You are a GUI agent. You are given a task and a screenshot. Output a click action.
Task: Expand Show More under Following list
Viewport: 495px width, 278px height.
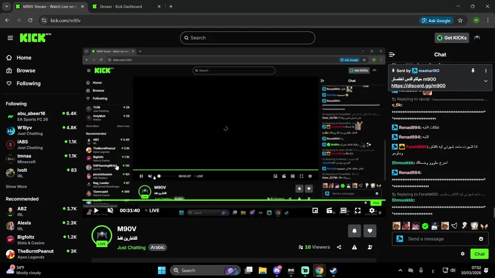[x=16, y=186]
